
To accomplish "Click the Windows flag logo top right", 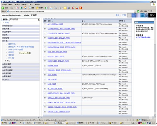I will (154, 4).
